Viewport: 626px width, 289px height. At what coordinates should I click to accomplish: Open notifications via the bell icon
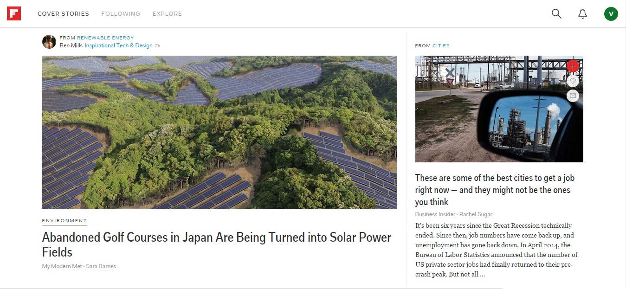click(x=582, y=14)
